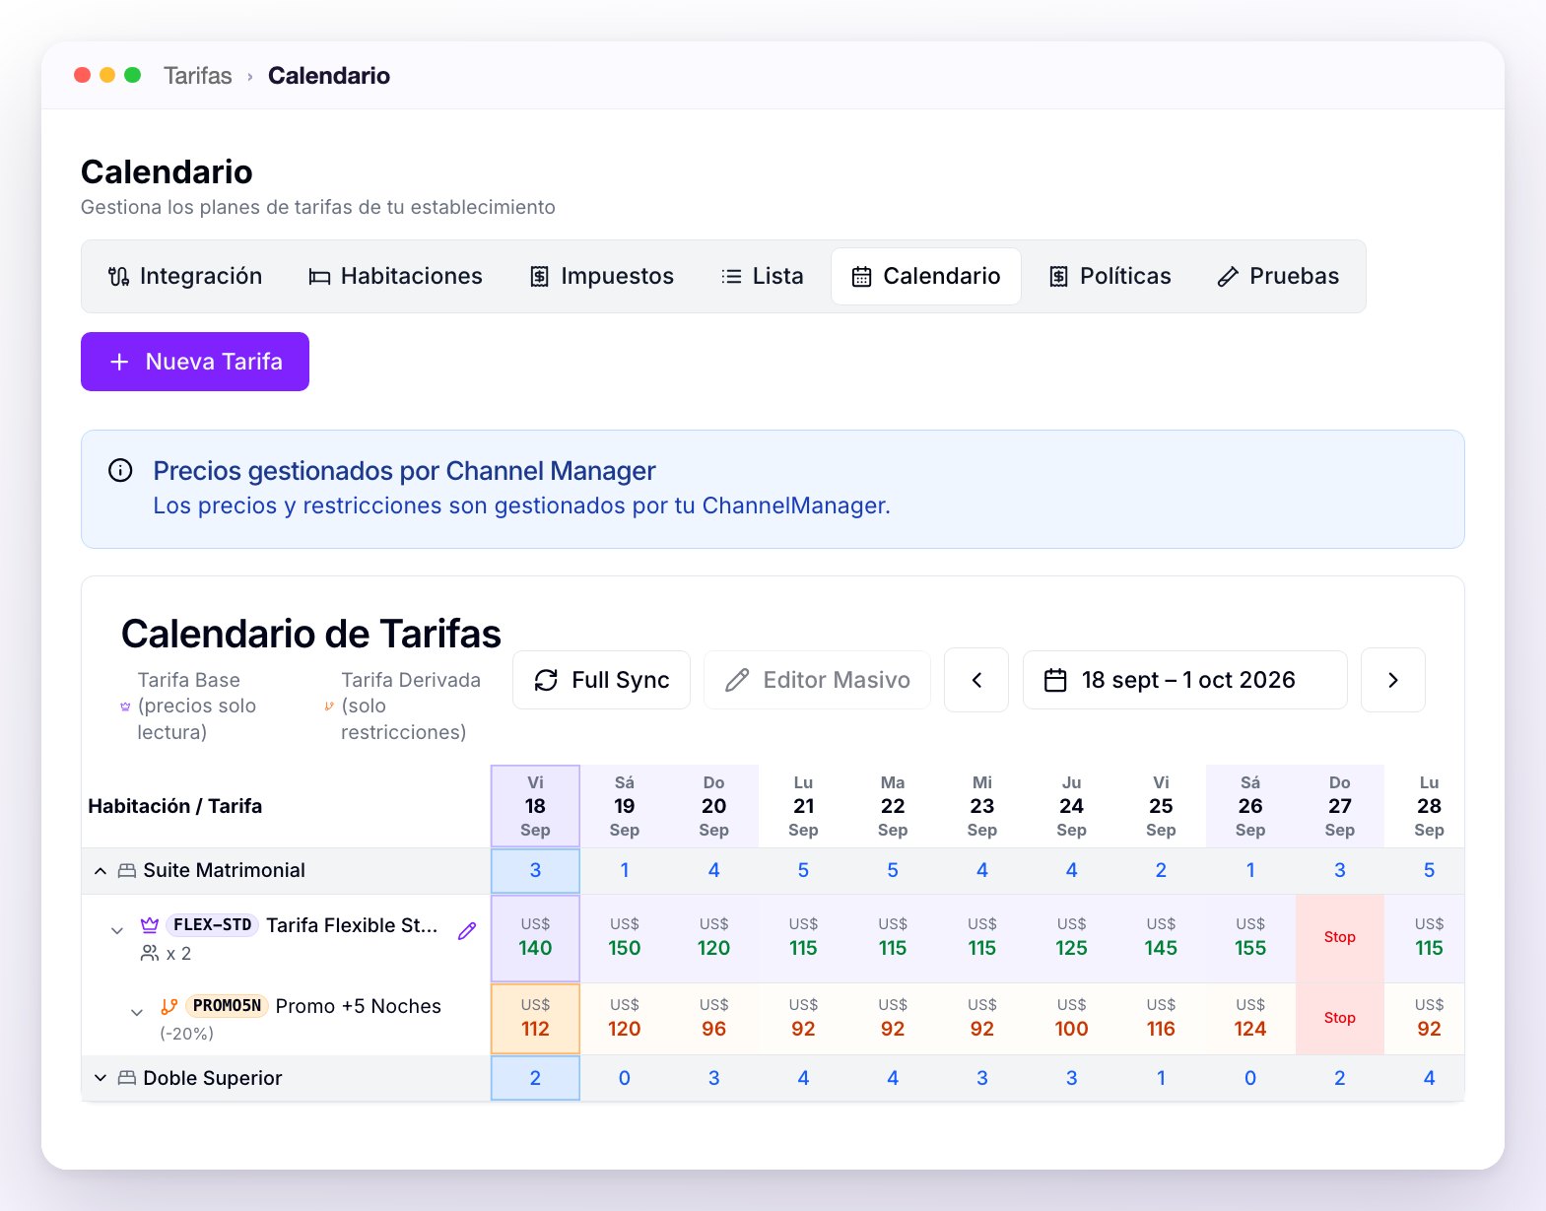Open the 18 sept – 1 oct 2026 date picker
The height and width of the screenshot is (1211, 1546).
(1185, 680)
